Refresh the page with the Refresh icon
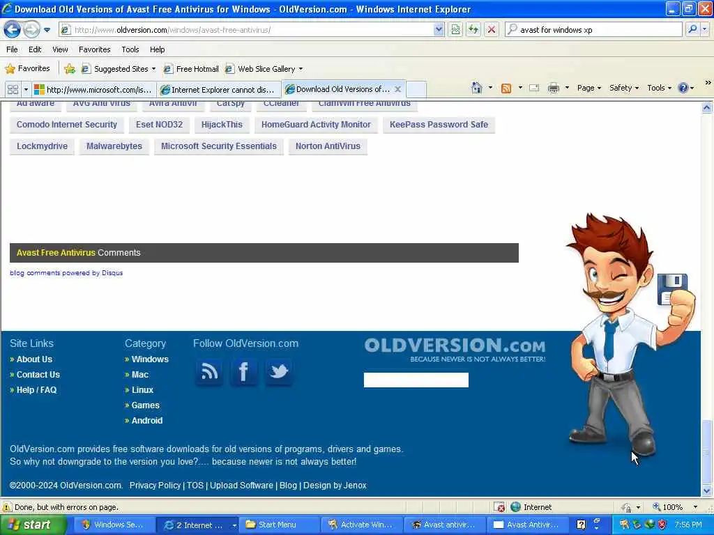 click(473, 29)
